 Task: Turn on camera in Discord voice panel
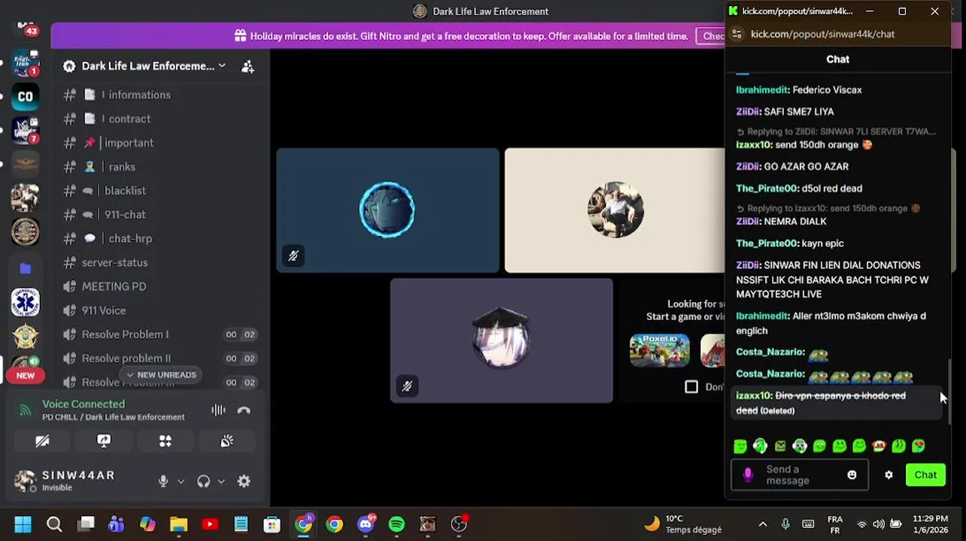click(42, 441)
